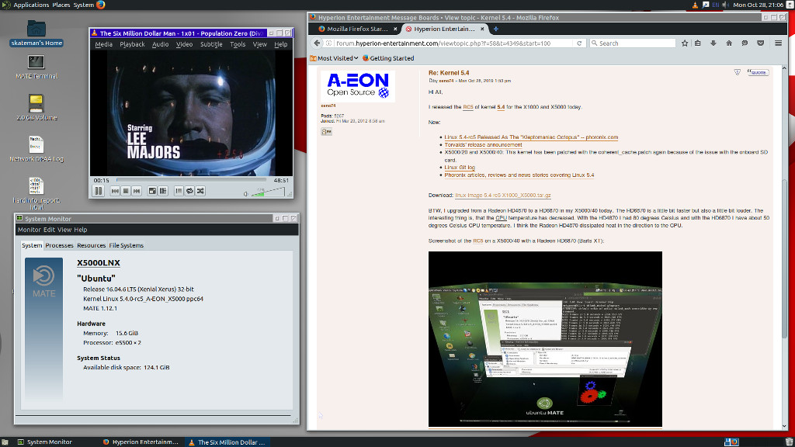Click the clock showing Mon Oct 28
Image resolution: width=795 pixels, height=447 pixels.
click(758, 5)
